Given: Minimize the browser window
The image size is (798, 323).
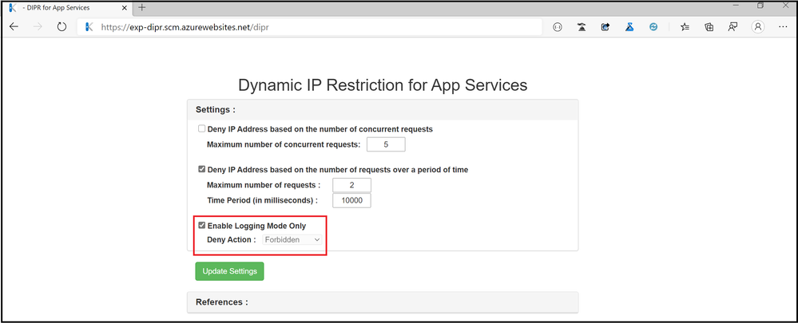Looking at the screenshot, I should (x=736, y=6).
